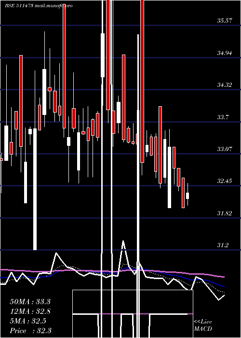241x338 pixels.
Task: Click the Price : 32.3 readout
Action: coord(30,331)
